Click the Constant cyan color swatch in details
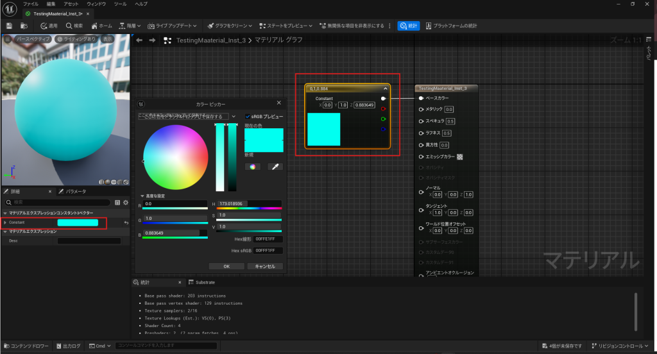The width and height of the screenshot is (657, 354). 78,223
